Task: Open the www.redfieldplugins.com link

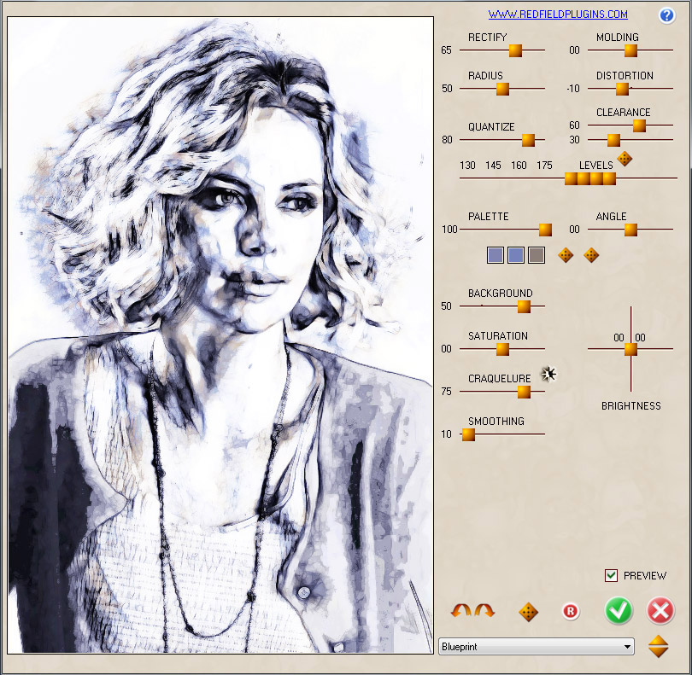Action: point(558,15)
